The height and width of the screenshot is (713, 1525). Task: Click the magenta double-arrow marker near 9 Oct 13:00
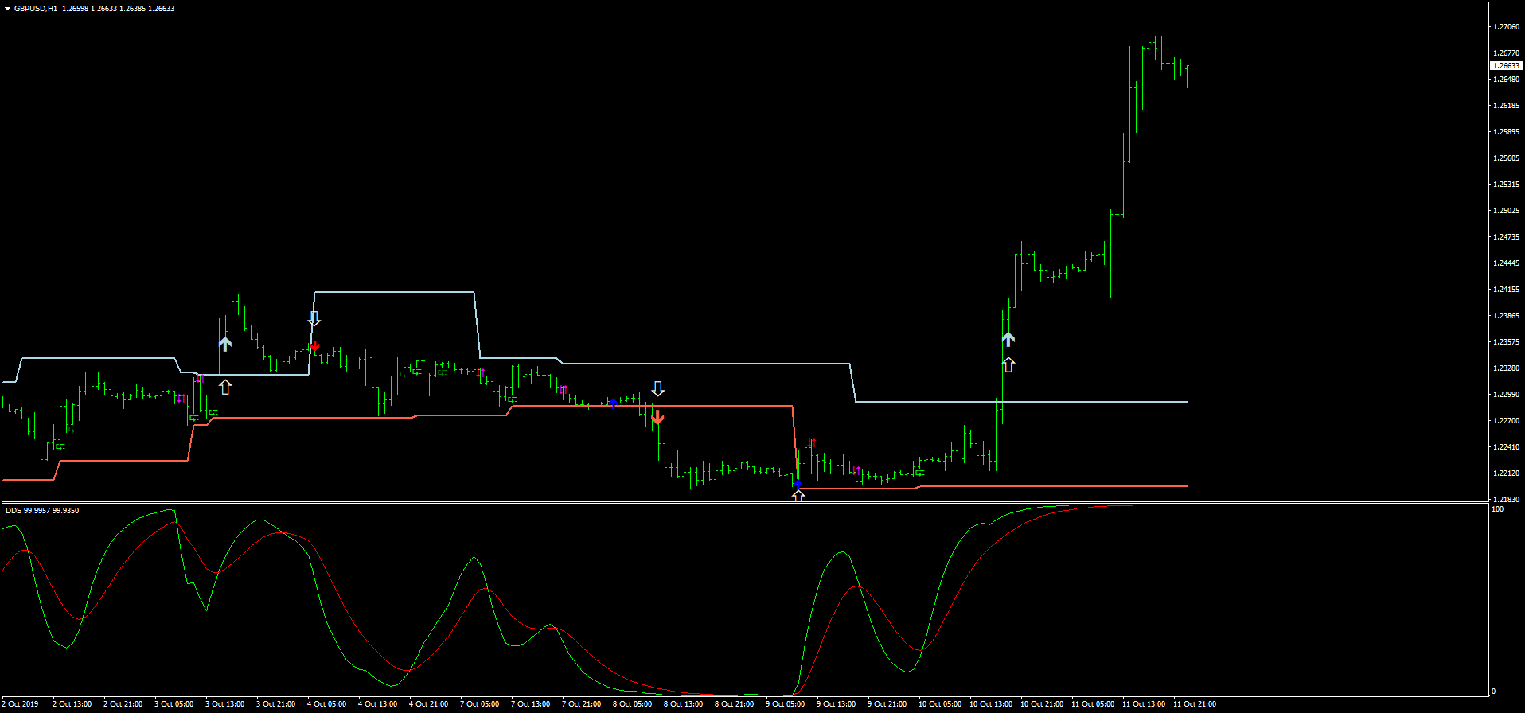[x=856, y=470]
